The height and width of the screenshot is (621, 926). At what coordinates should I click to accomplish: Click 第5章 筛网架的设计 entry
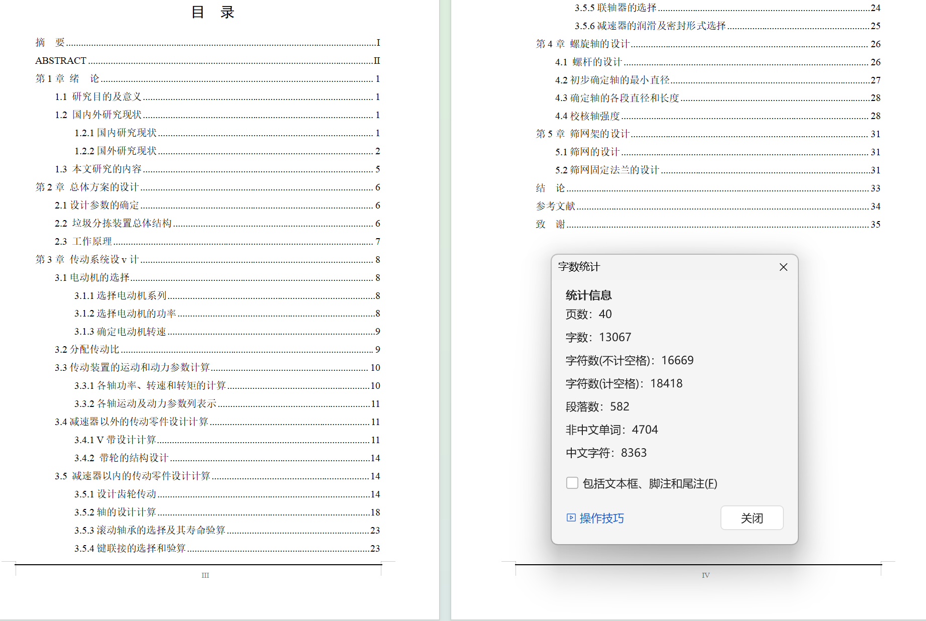[x=708, y=134]
